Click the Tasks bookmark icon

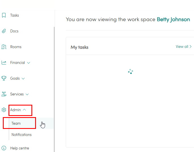pyautogui.click(x=4, y=15)
